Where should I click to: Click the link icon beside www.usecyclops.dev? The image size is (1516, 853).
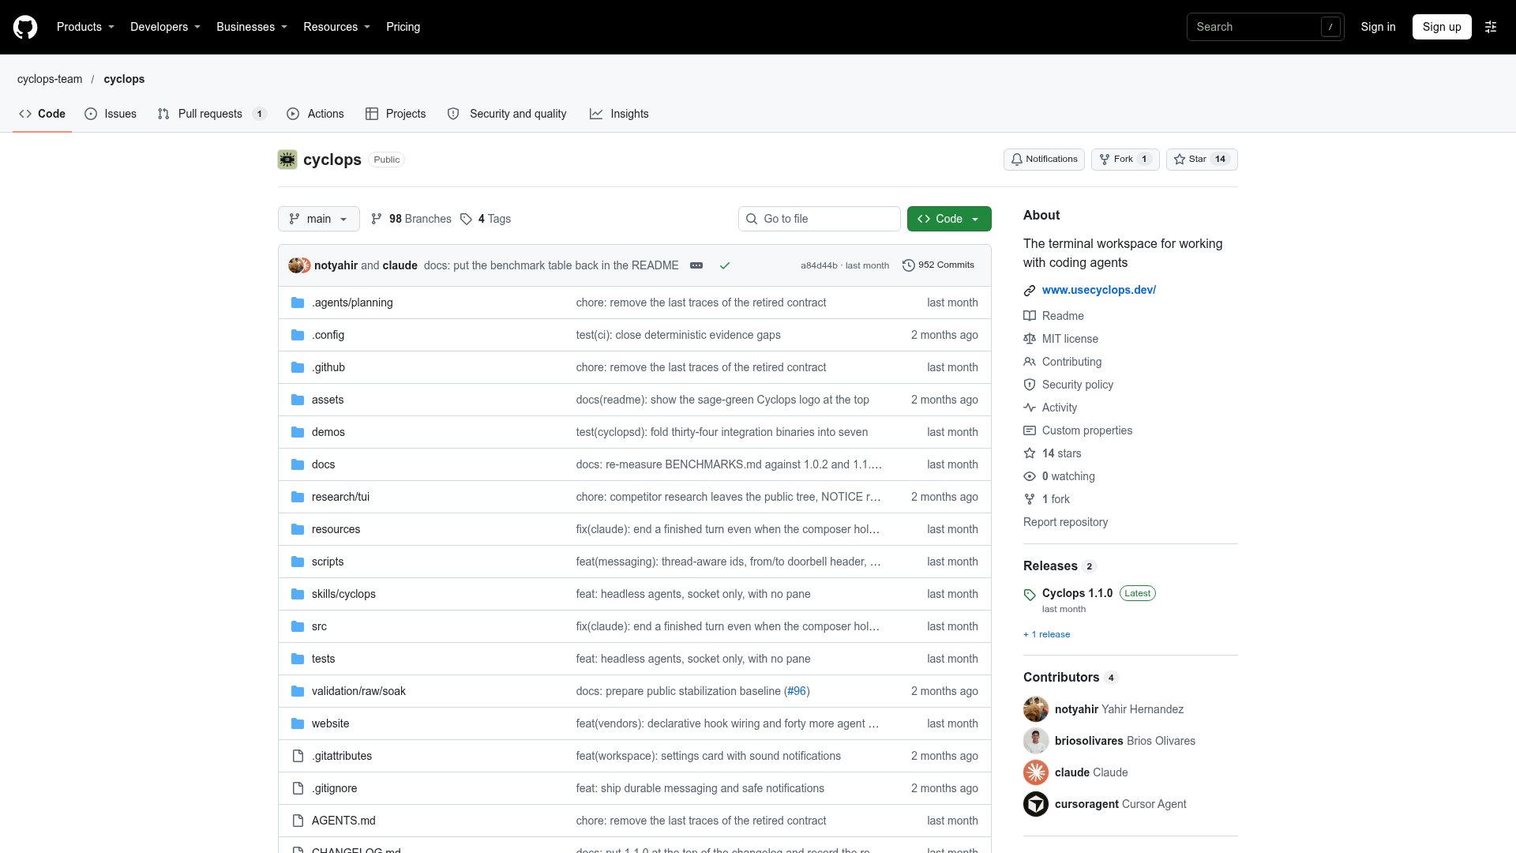coord(1030,291)
